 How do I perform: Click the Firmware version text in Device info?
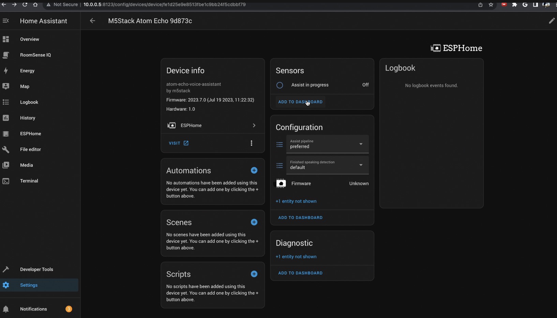(x=210, y=100)
